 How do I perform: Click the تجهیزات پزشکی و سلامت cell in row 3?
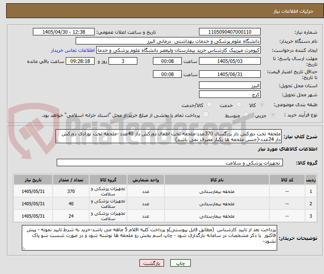pos(108,216)
